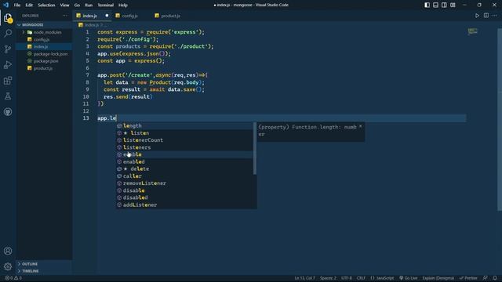Screen dimensions: 502x282
Task: Expand the node_modules folder
Action: point(44,32)
